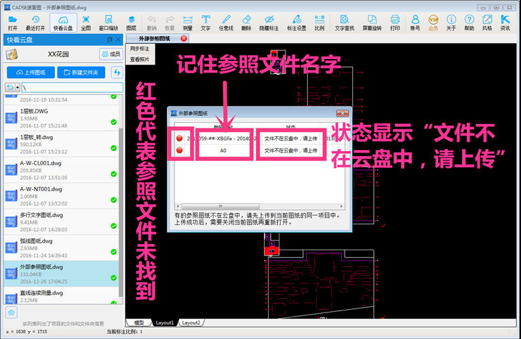Open 风格 style settings

(x=487, y=23)
